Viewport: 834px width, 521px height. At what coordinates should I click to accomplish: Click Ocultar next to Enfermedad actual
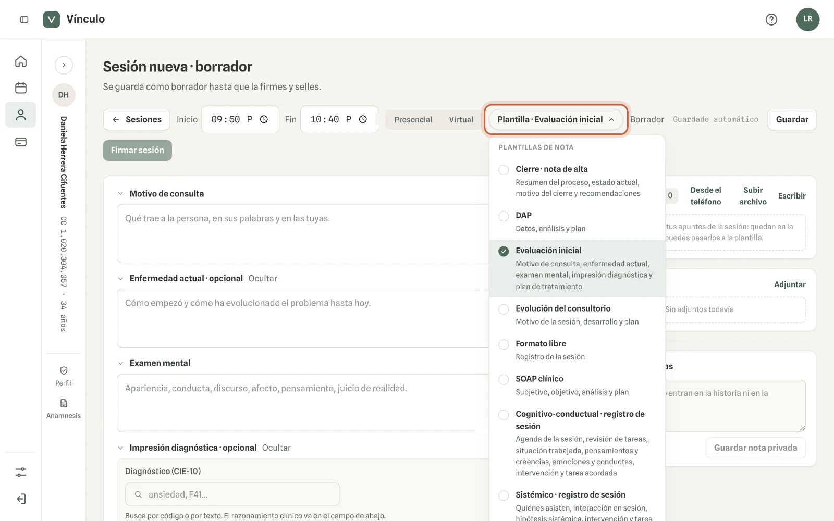[263, 278]
